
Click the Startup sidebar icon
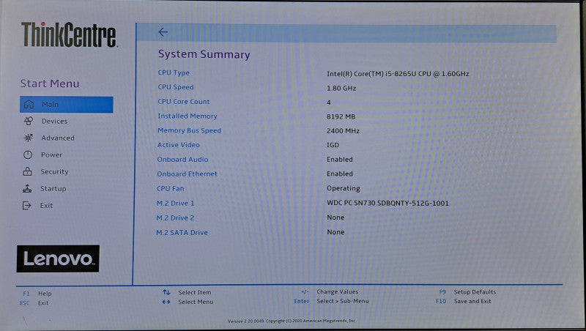click(x=27, y=189)
